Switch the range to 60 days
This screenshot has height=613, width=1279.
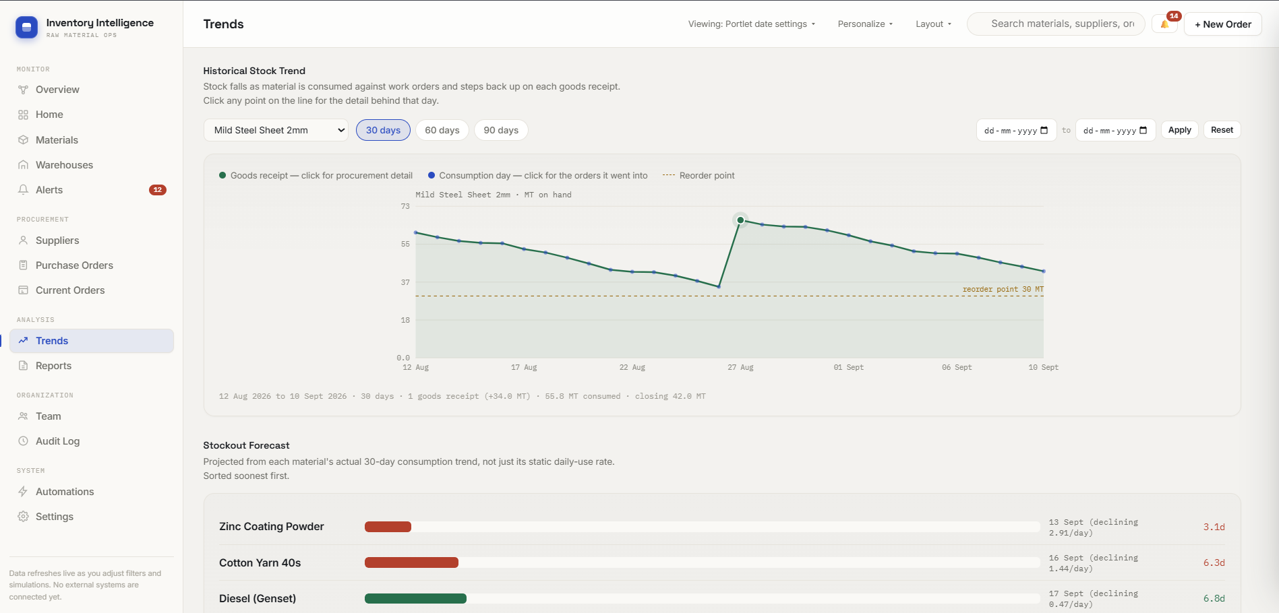(442, 130)
